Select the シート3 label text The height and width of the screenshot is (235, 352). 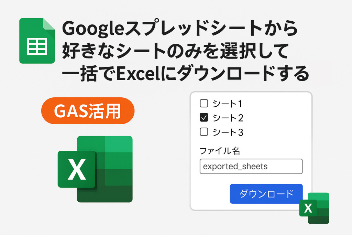[x=228, y=132]
